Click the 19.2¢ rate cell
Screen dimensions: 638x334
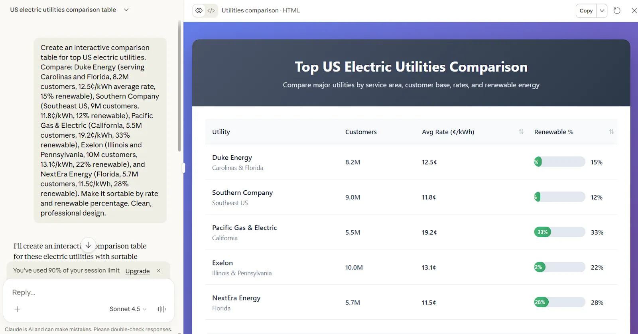point(429,233)
